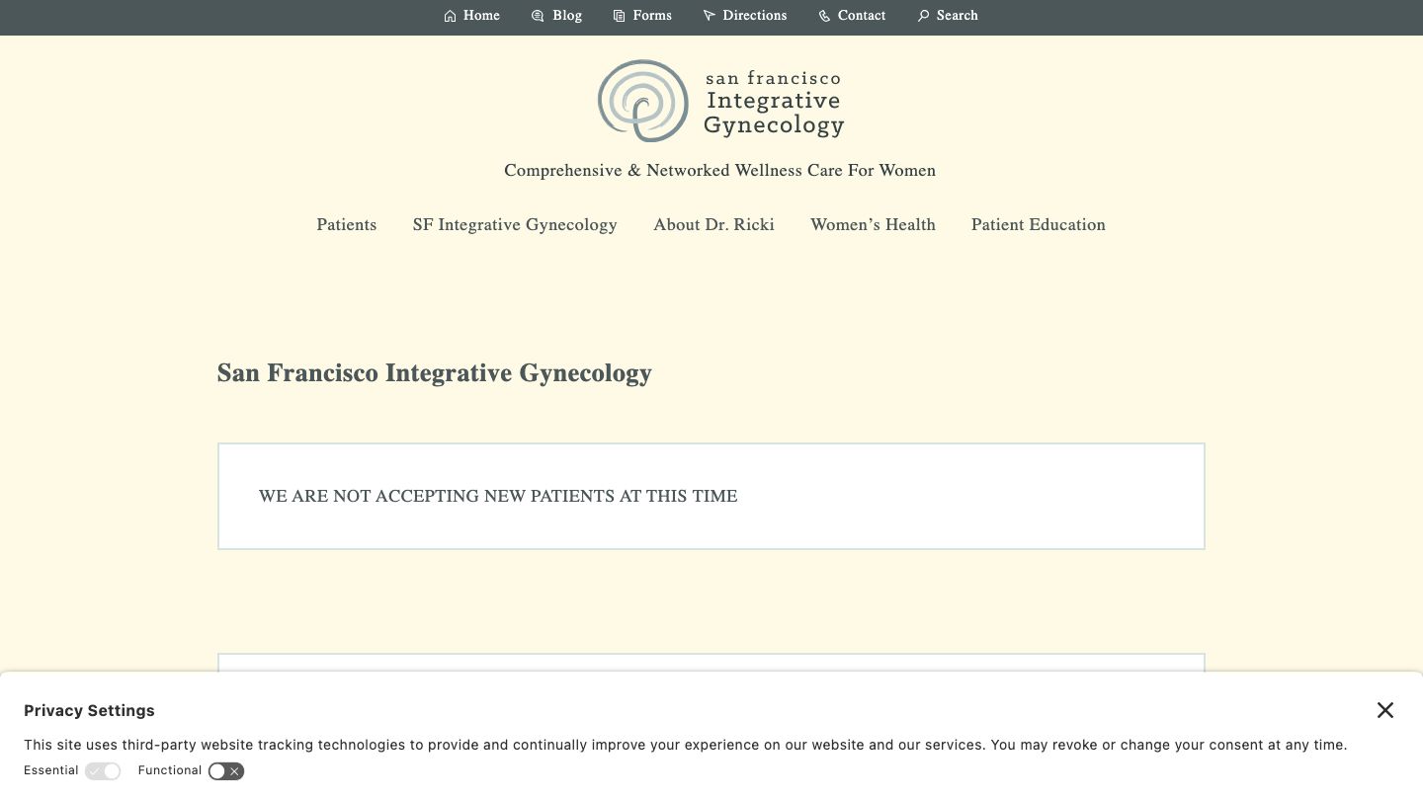
Task: Click the Blog speech bubble icon
Action: 538,16
